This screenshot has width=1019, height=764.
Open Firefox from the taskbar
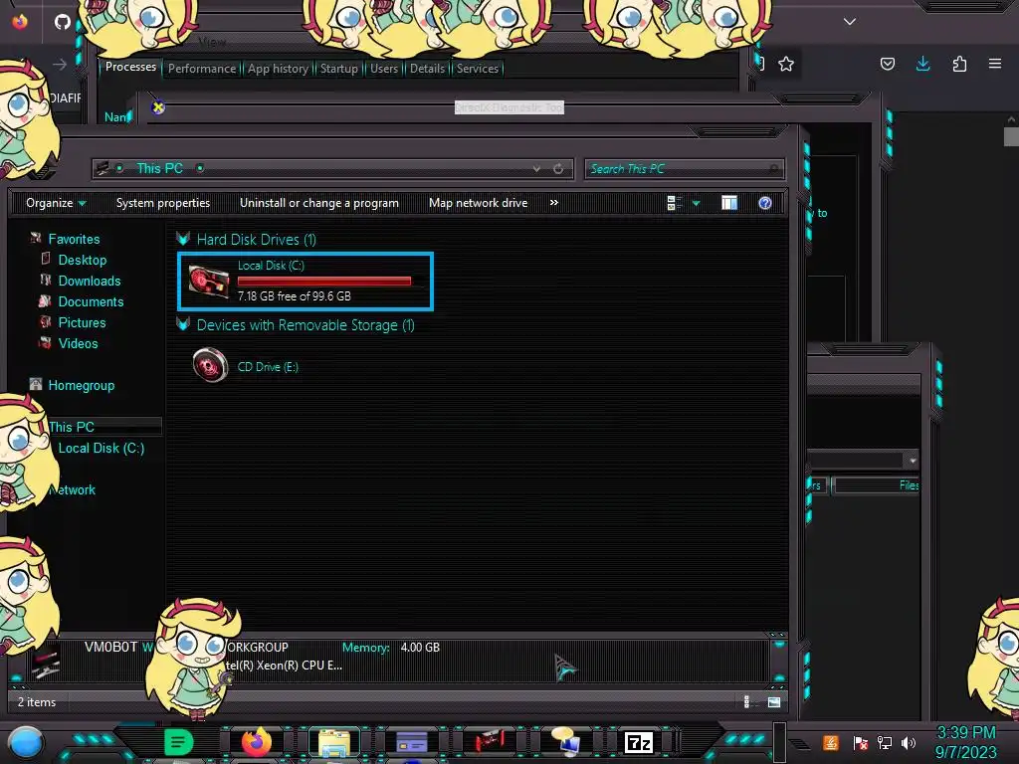(256, 742)
